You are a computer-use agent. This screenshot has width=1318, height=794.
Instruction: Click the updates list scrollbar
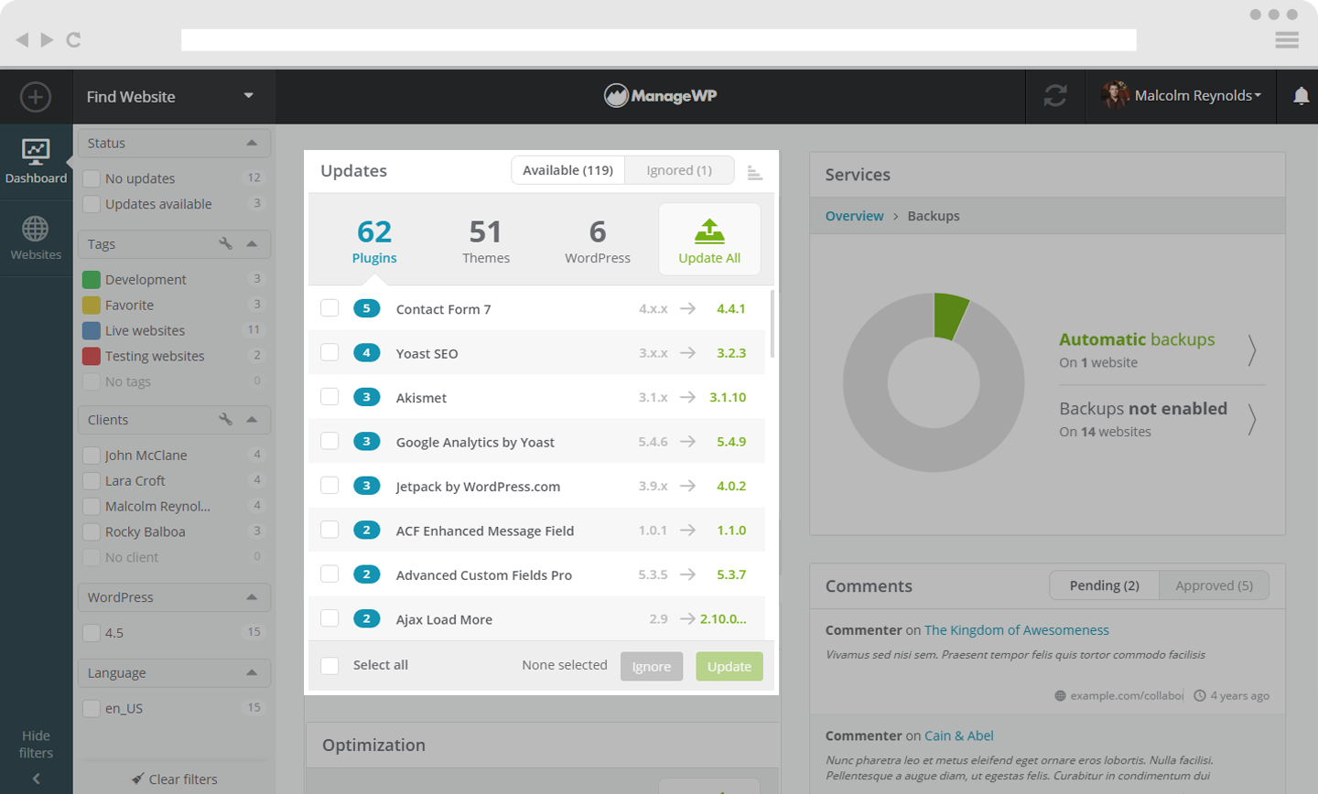772,325
